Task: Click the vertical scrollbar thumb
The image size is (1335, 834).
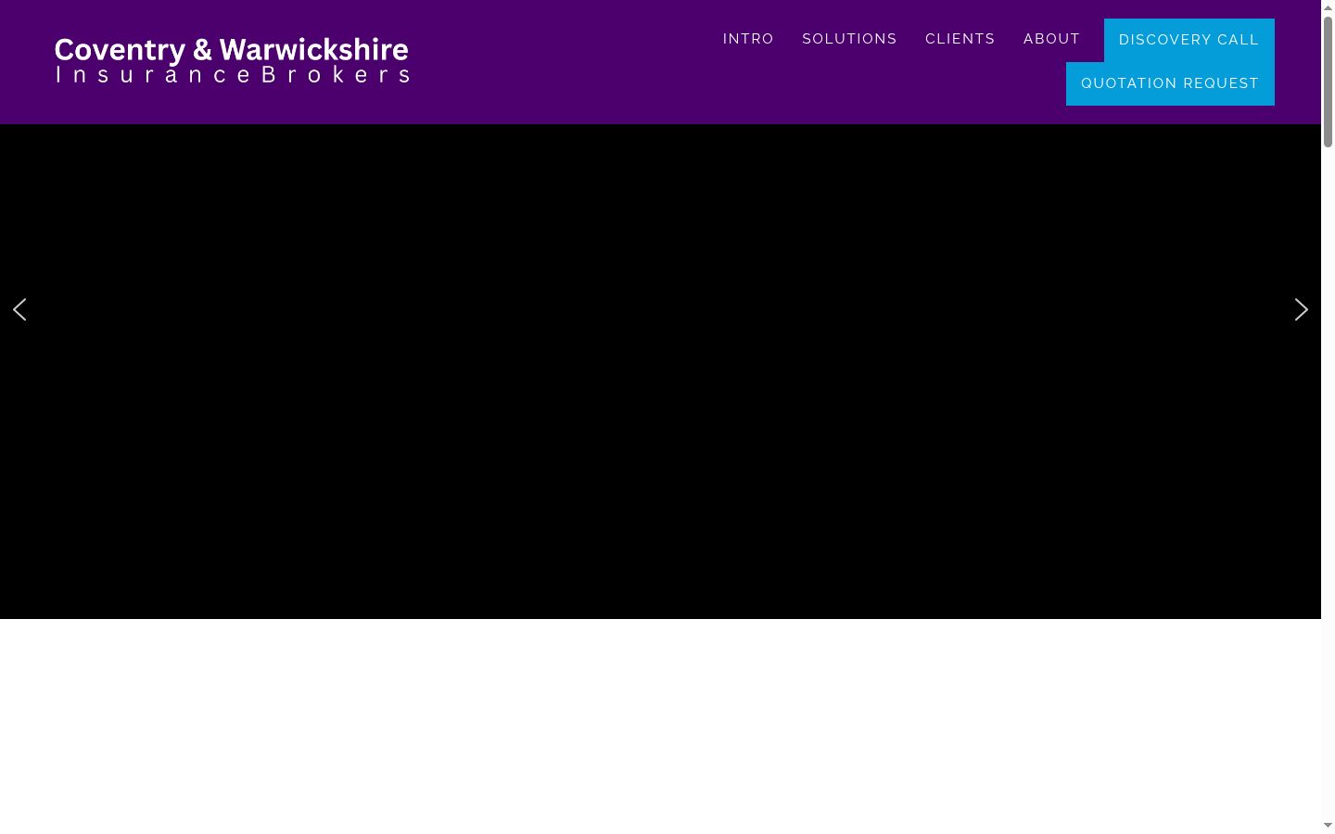Action: pos(1328,82)
